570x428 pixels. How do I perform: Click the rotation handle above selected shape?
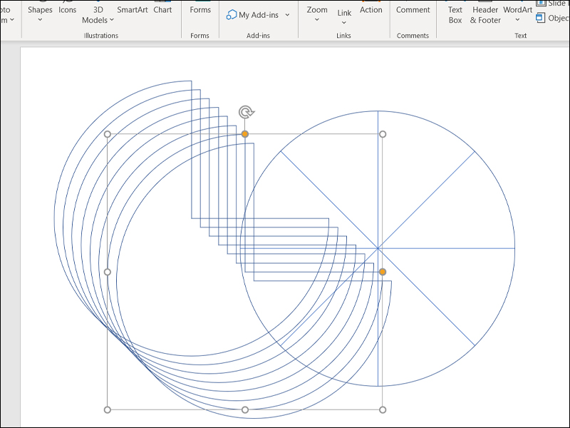click(x=246, y=112)
